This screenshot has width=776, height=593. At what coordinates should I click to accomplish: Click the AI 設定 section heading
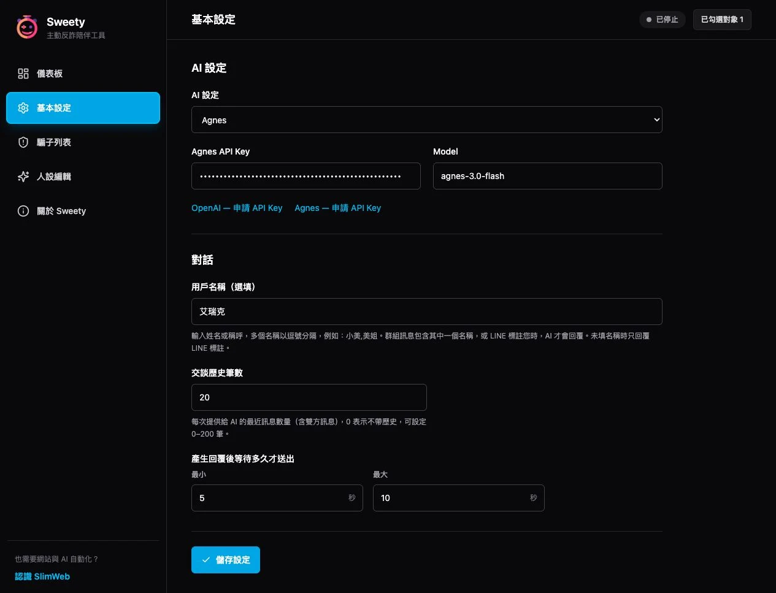coord(209,68)
